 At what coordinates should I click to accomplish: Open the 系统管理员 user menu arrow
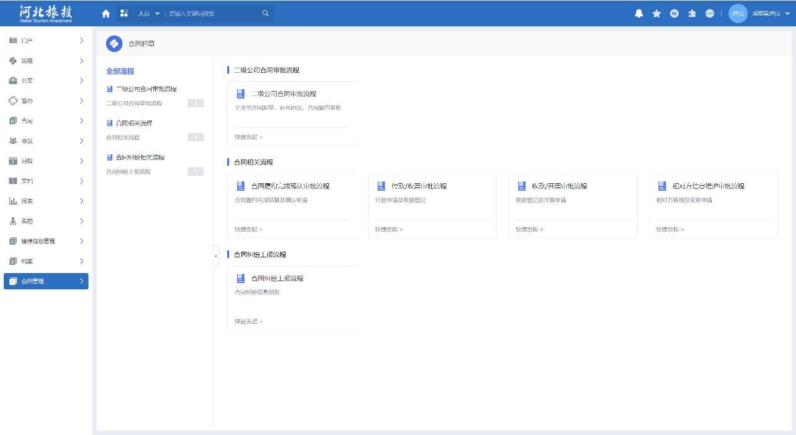787,13
